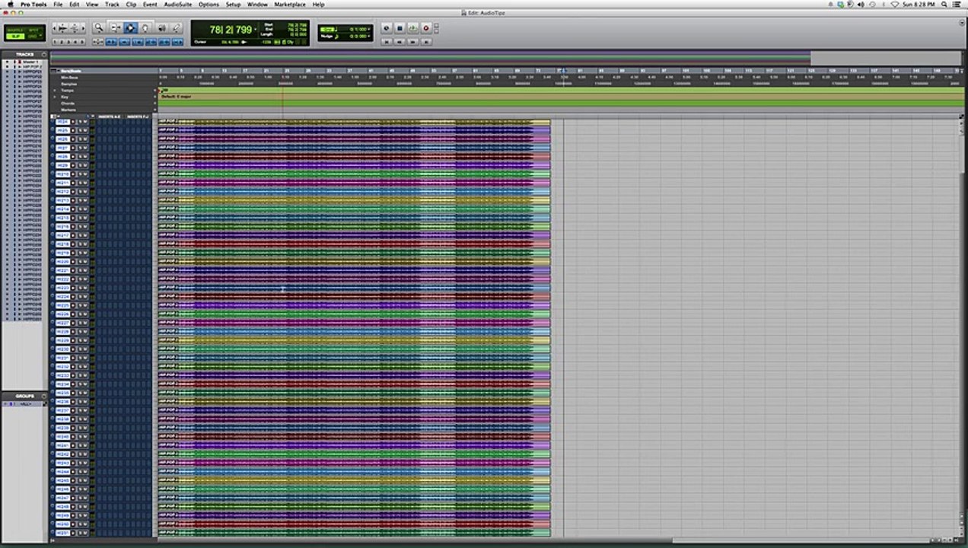This screenshot has width=968, height=548.
Task: Click the add Tempo change plus button
Action: click(155, 90)
